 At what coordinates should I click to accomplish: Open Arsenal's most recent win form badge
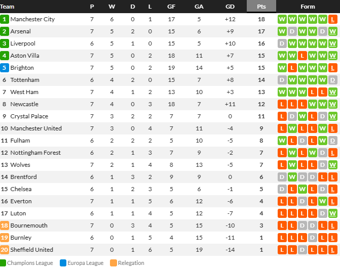(332, 31)
